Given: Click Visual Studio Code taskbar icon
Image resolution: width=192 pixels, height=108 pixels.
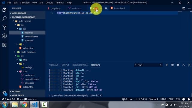Looking at the screenshot, I should (x=34, y=105).
